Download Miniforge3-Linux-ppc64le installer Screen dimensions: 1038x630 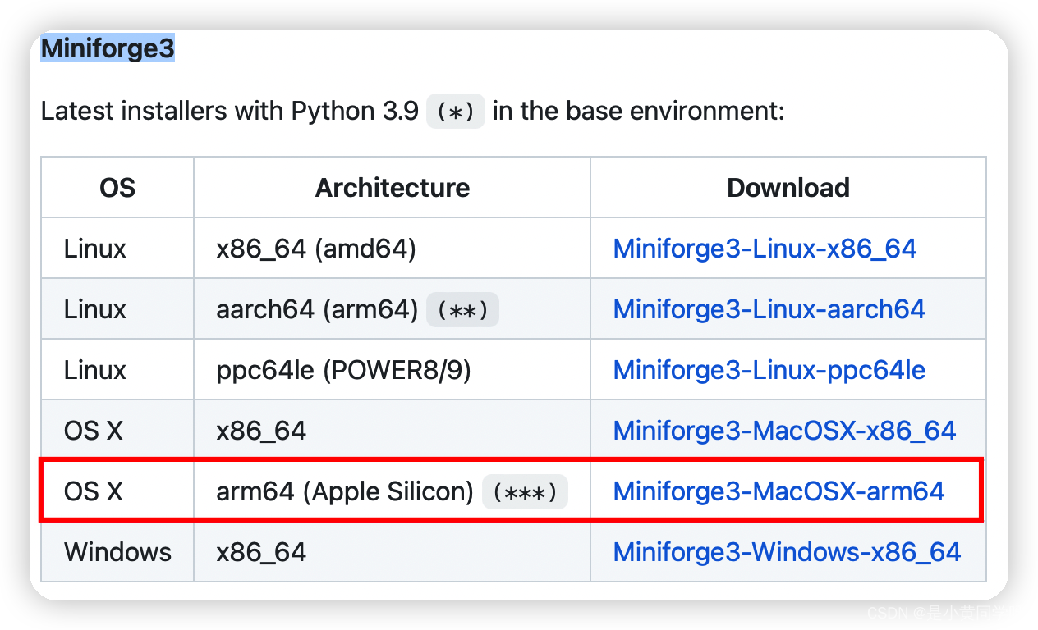point(769,370)
